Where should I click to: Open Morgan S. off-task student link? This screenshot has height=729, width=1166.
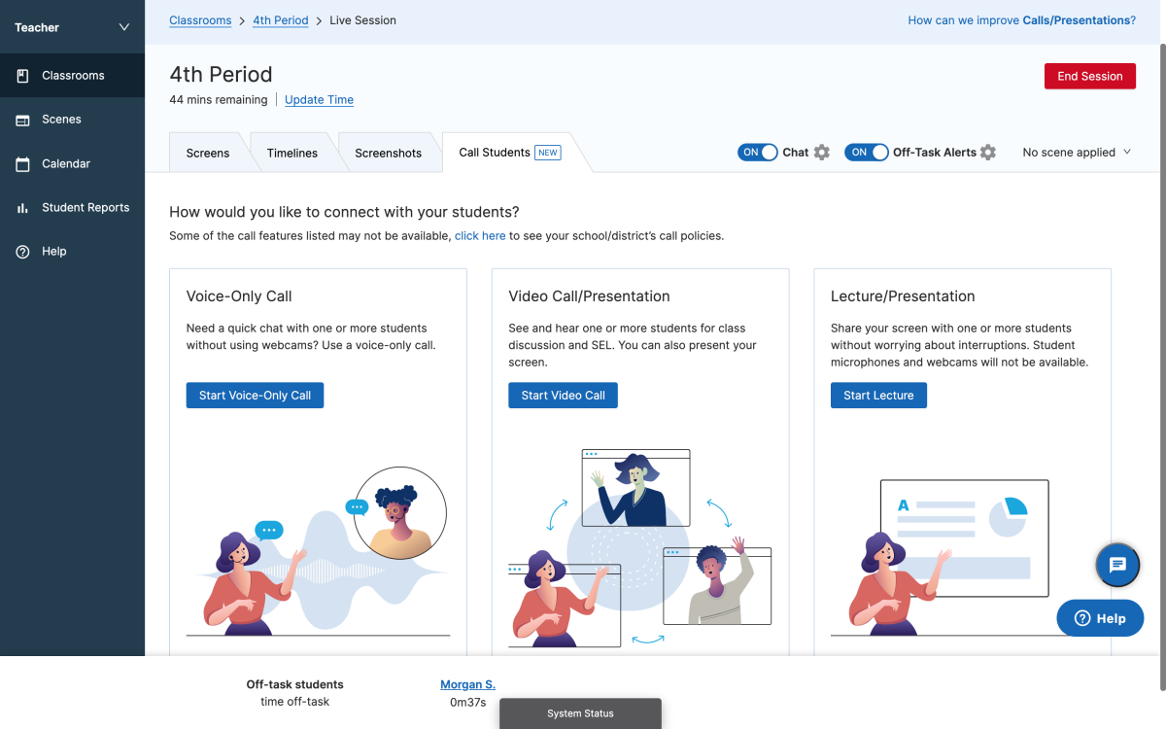467,684
